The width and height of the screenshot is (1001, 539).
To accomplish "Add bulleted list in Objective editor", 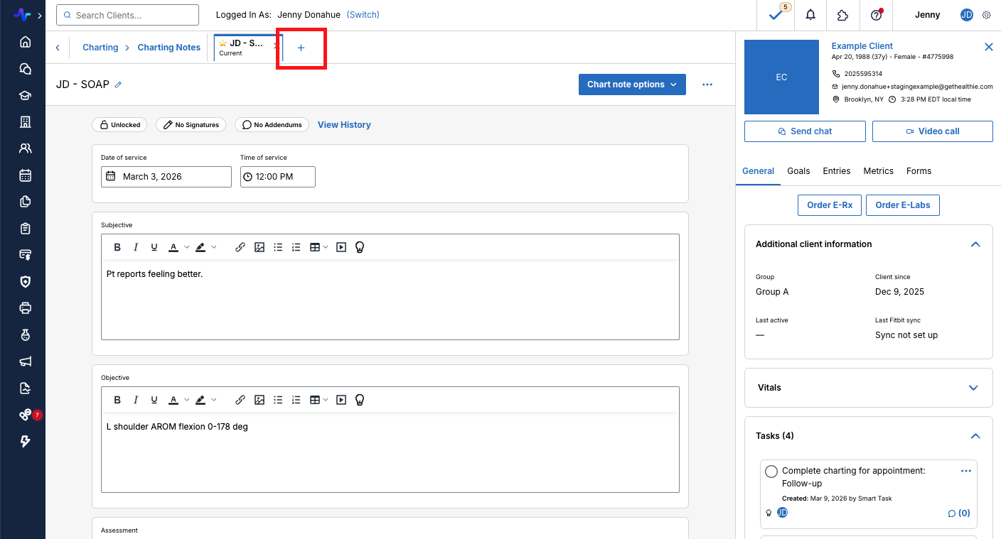I will [x=278, y=400].
